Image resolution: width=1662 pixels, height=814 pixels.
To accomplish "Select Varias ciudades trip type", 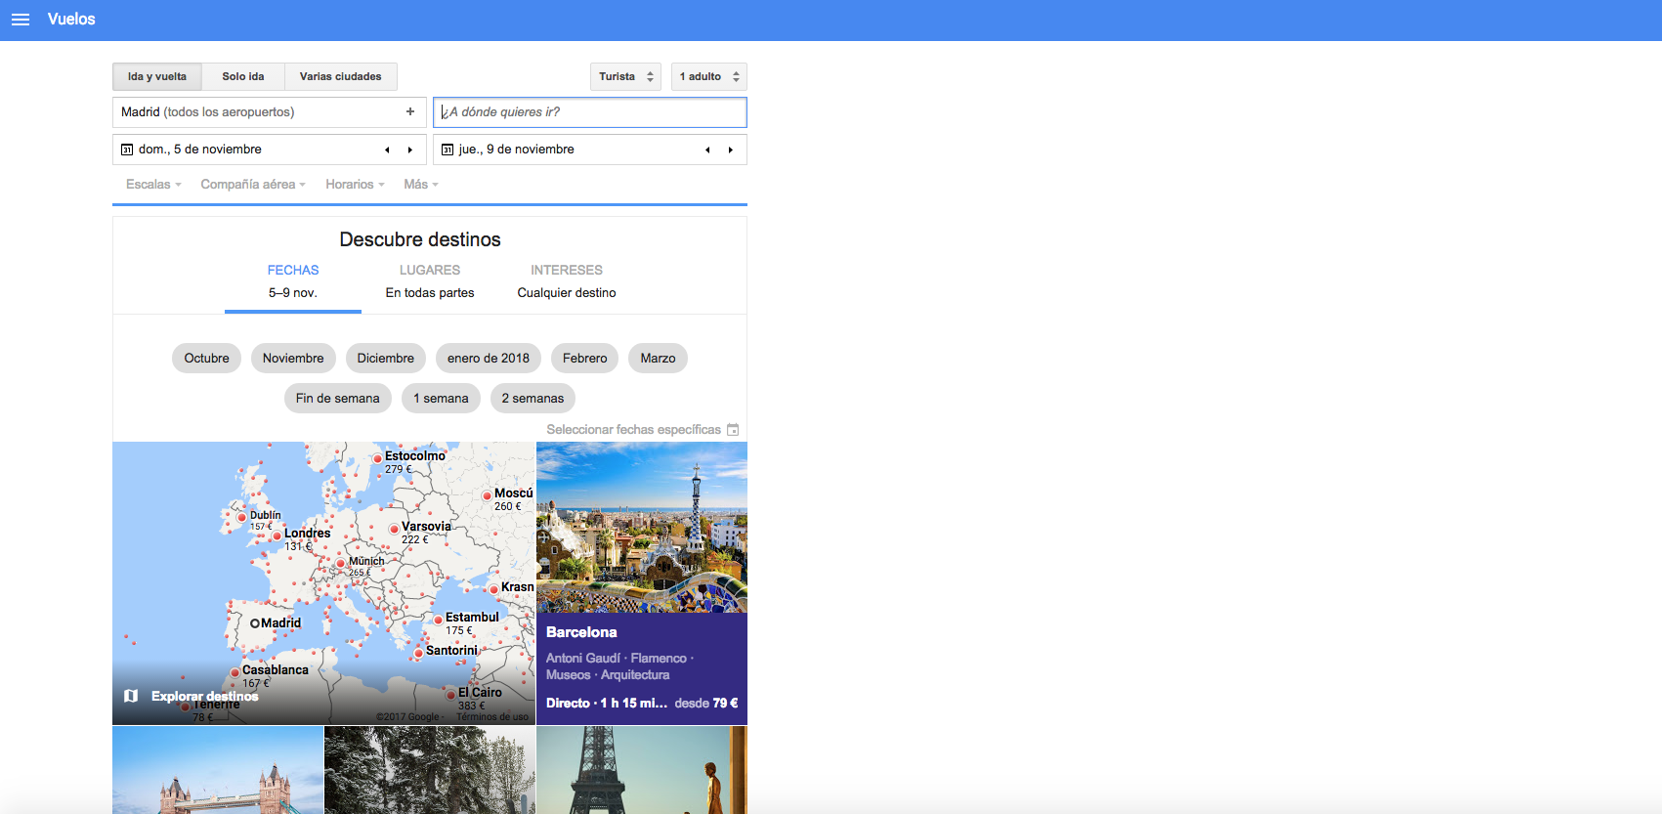I will point(341,76).
